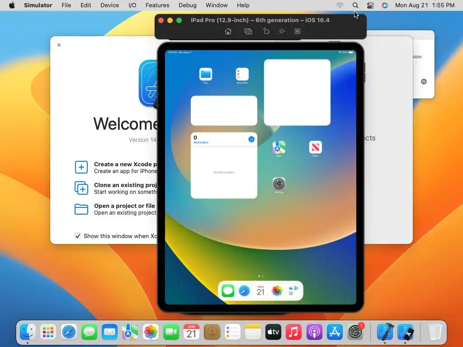Click Spotlight search in menu bar
Image resolution: width=463 pixels, height=347 pixels.
(355, 5)
